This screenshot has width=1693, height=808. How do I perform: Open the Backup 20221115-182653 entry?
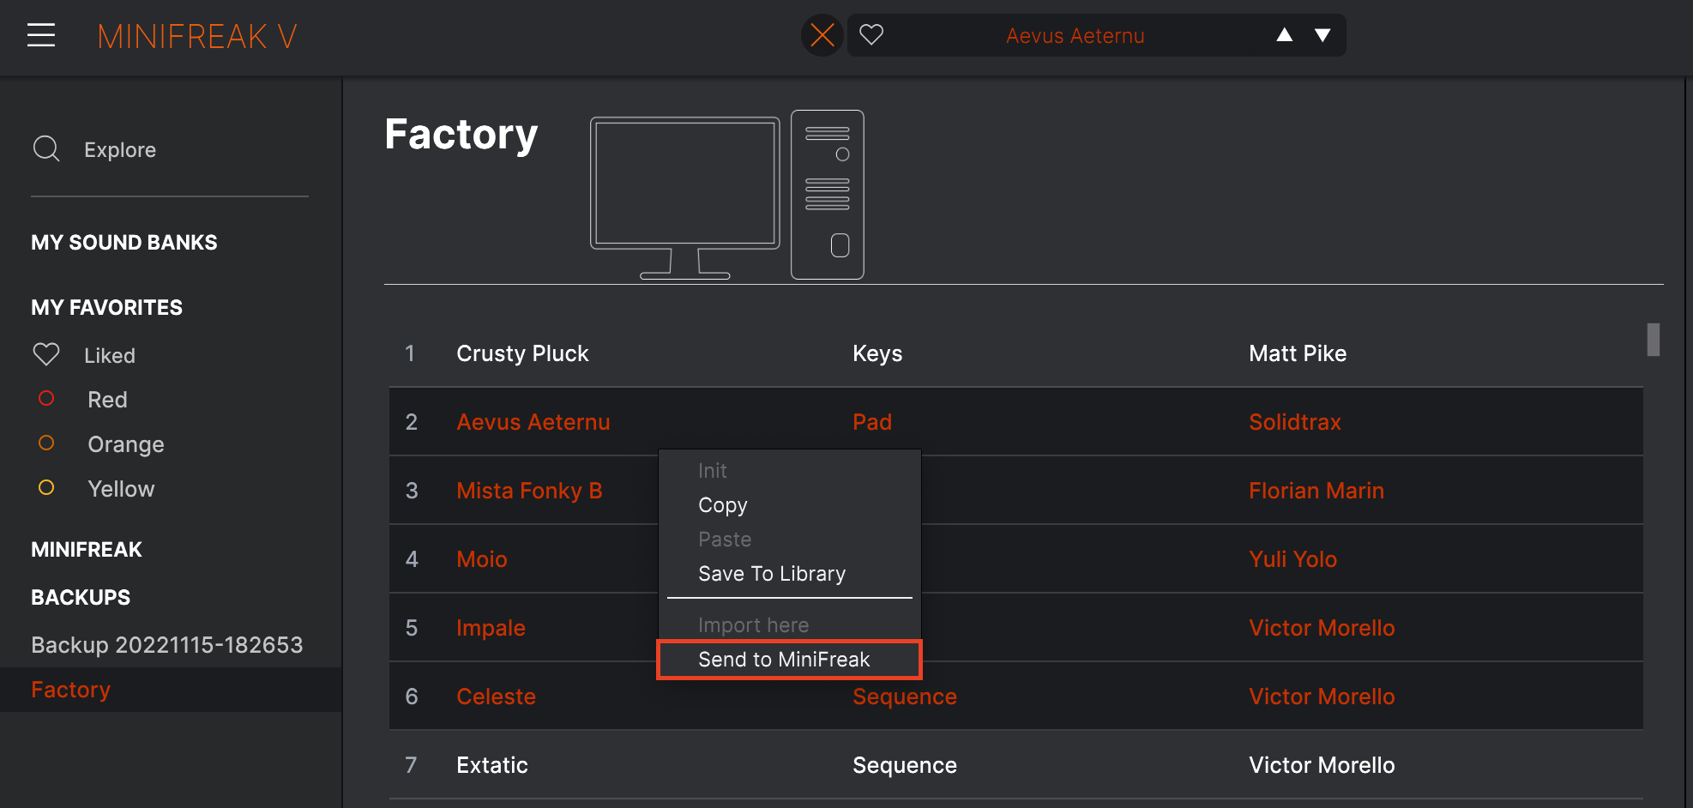coord(167,644)
